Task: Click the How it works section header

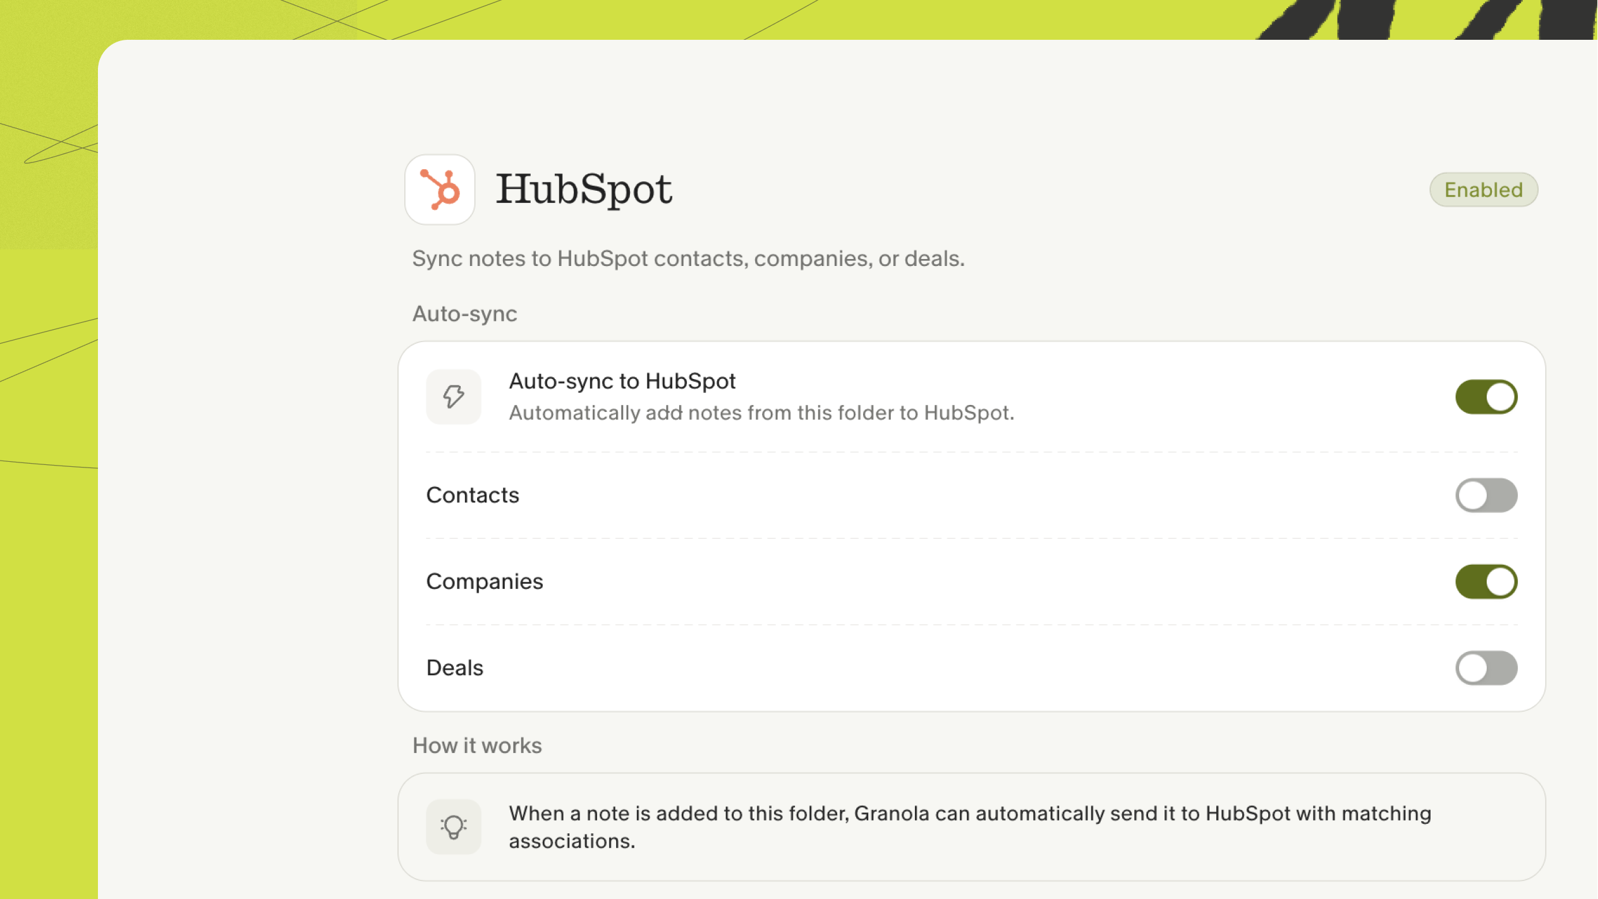Action: pos(477,746)
